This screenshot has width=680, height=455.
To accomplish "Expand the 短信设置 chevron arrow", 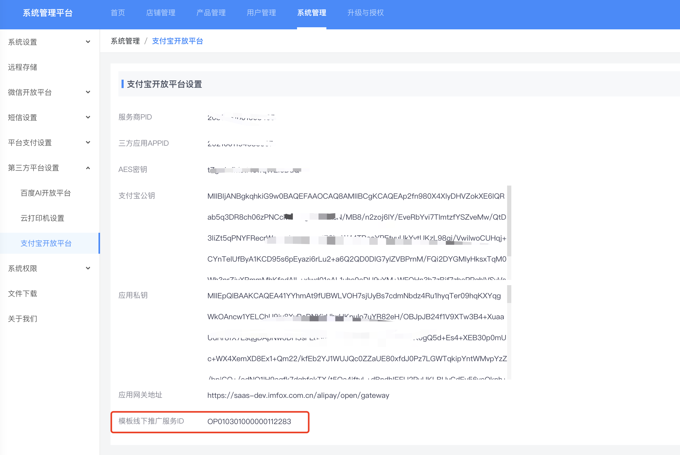I will (88, 117).
